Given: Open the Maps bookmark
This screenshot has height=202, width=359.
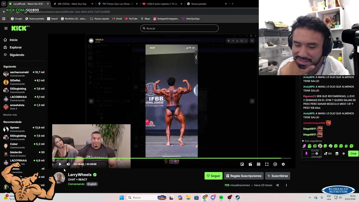Looking at the screenshot, I should click(x=145, y=19).
